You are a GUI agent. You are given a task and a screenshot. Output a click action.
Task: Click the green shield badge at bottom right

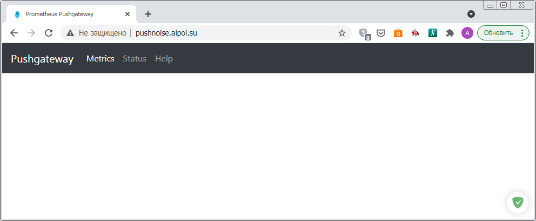tap(518, 203)
